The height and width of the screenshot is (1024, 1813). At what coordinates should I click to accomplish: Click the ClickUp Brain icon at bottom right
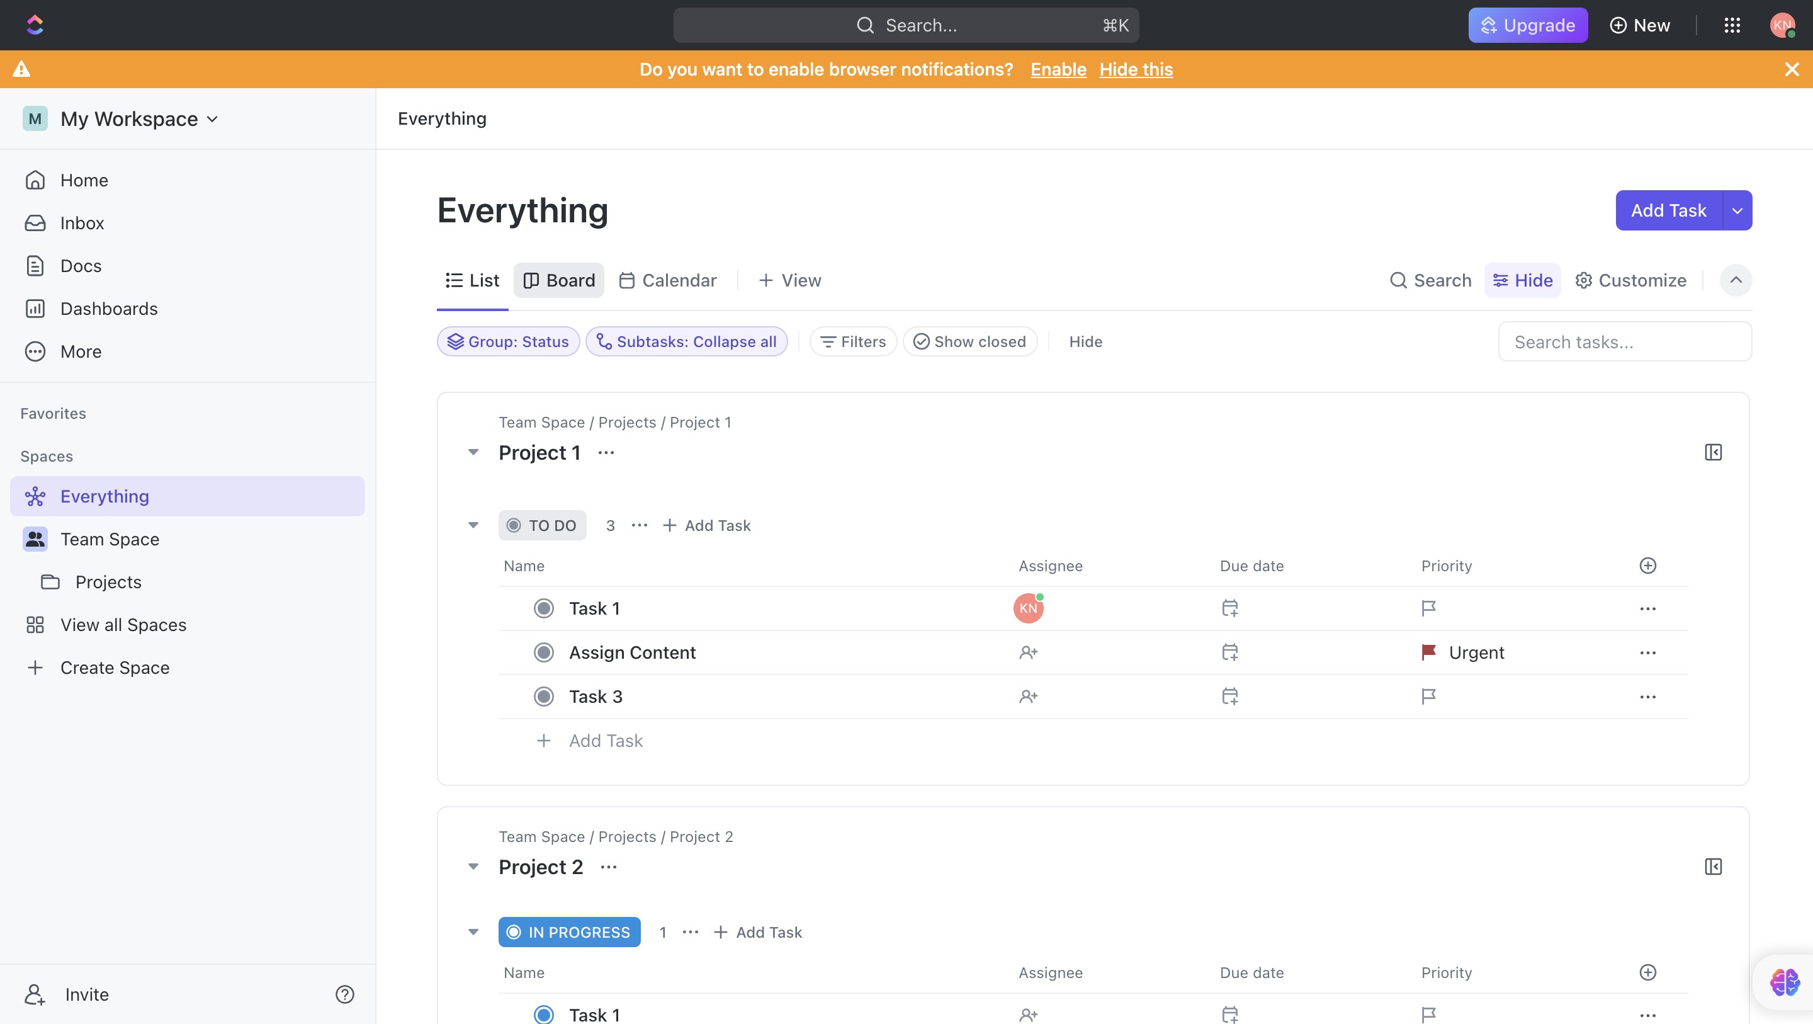(x=1785, y=982)
